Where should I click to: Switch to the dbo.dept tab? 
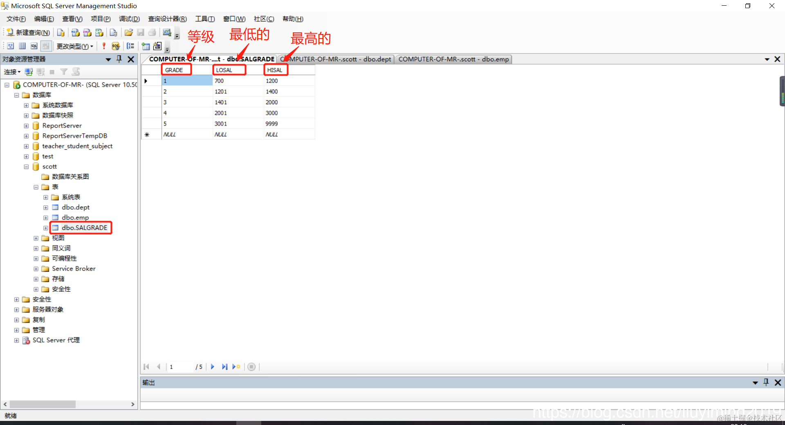point(336,59)
